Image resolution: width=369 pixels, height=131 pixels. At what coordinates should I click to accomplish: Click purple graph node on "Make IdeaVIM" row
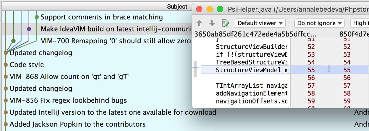click(x=29, y=29)
